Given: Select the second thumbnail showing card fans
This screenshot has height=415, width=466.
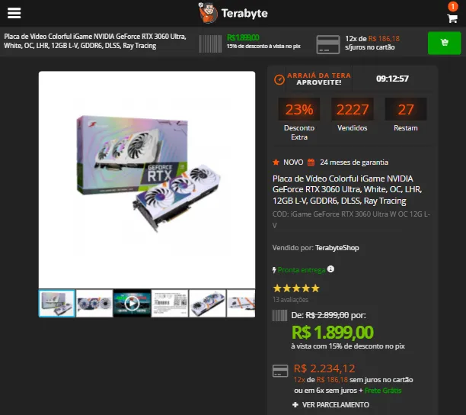Looking at the screenshot, I should pos(94,304).
